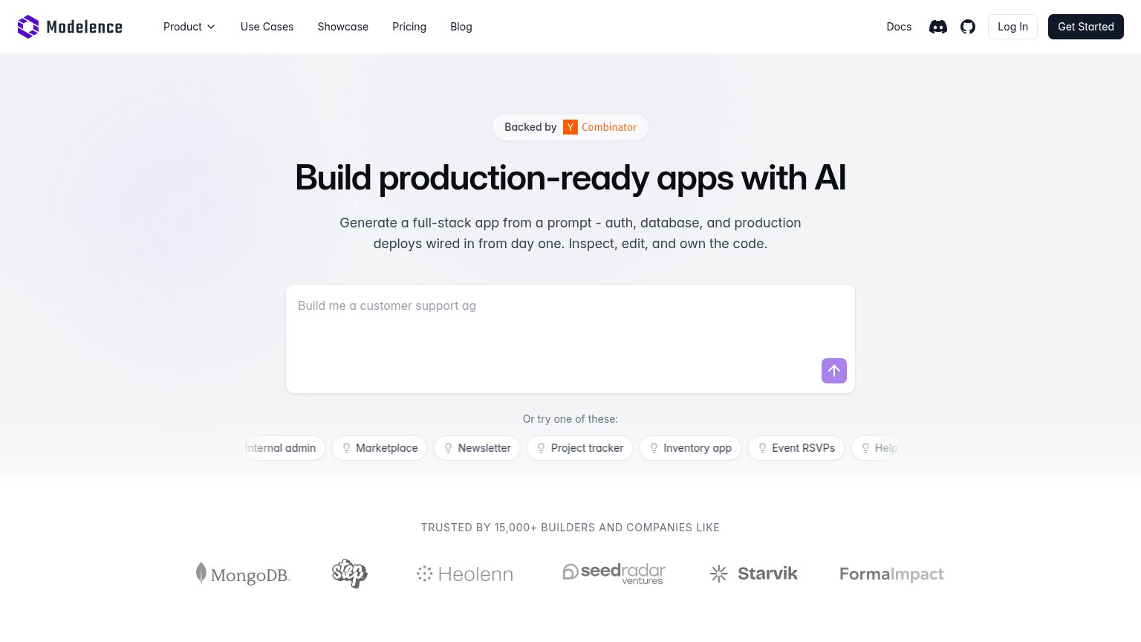Click the Starvik logo
This screenshot has width=1141, height=642.
pos(754,574)
